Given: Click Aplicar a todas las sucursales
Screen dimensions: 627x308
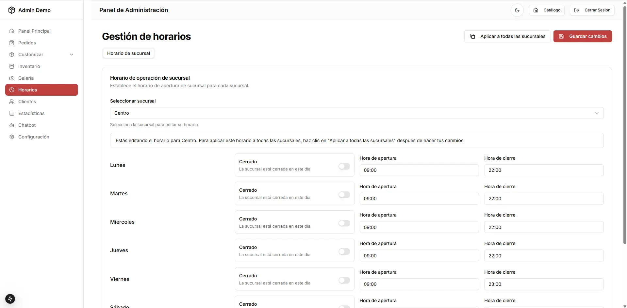Looking at the screenshot, I should pyautogui.click(x=507, y=36).
